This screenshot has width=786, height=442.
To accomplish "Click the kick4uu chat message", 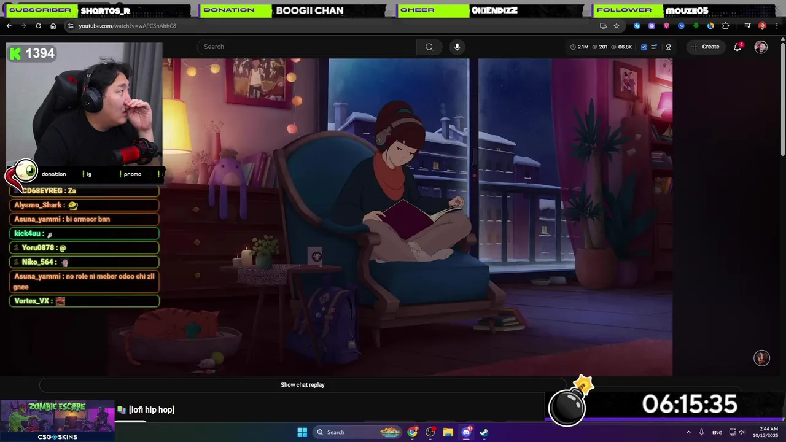I will [x=85, y=233].
